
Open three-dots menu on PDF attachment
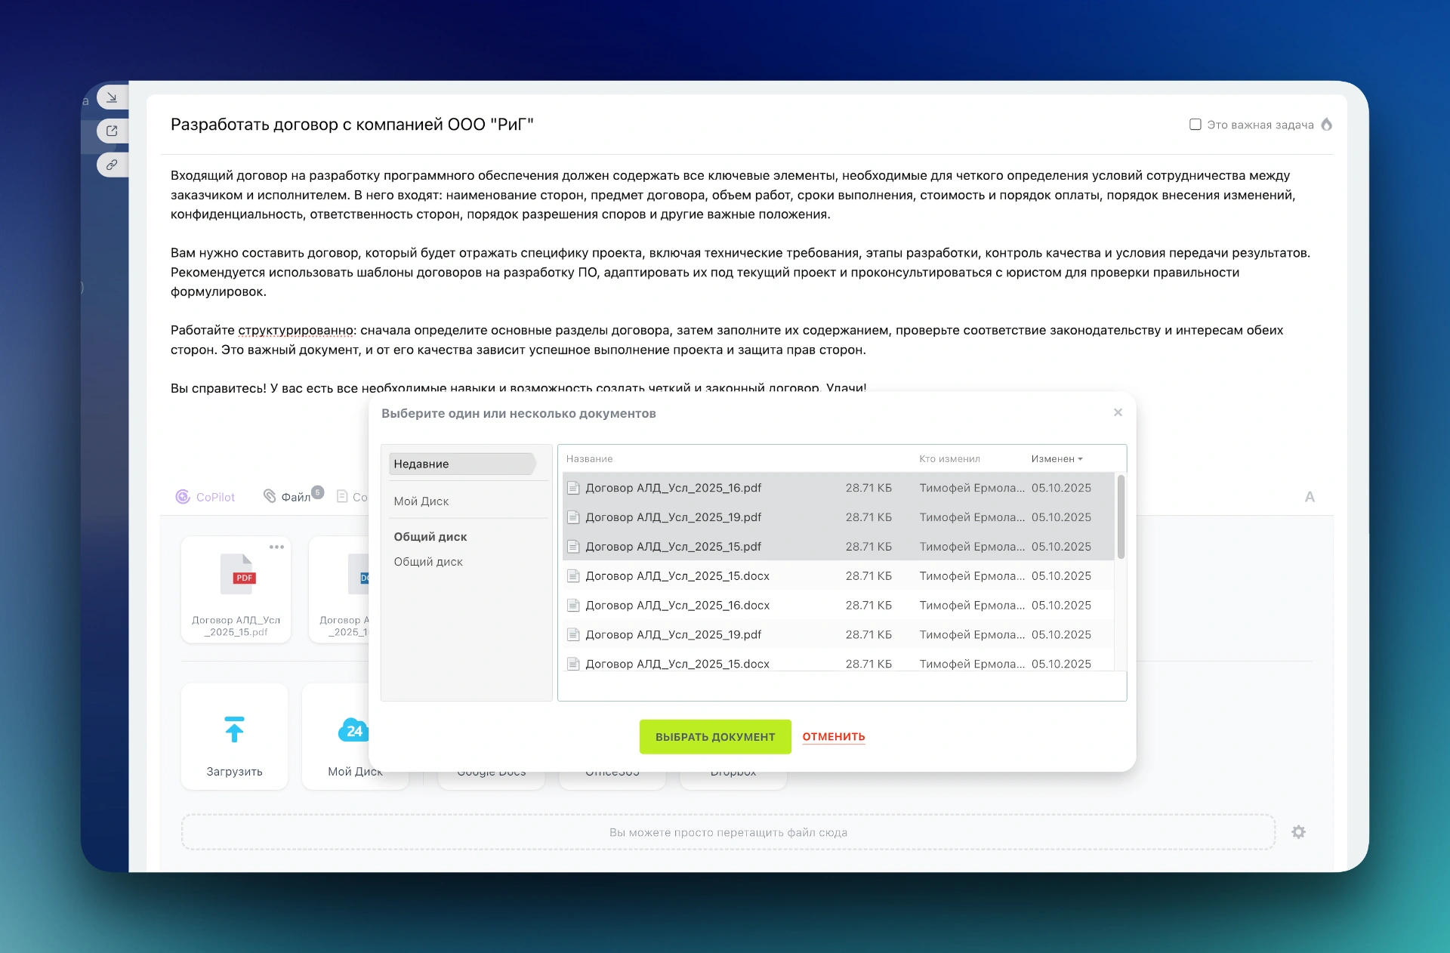(276, 547)
